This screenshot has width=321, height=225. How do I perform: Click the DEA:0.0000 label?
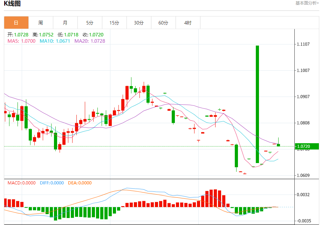pos(80,183)
